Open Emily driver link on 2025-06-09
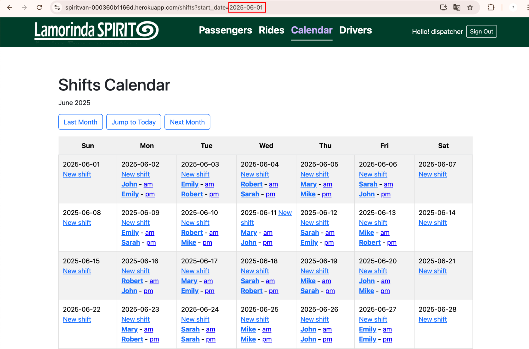The image size is (529, 349). pos(130,233)
